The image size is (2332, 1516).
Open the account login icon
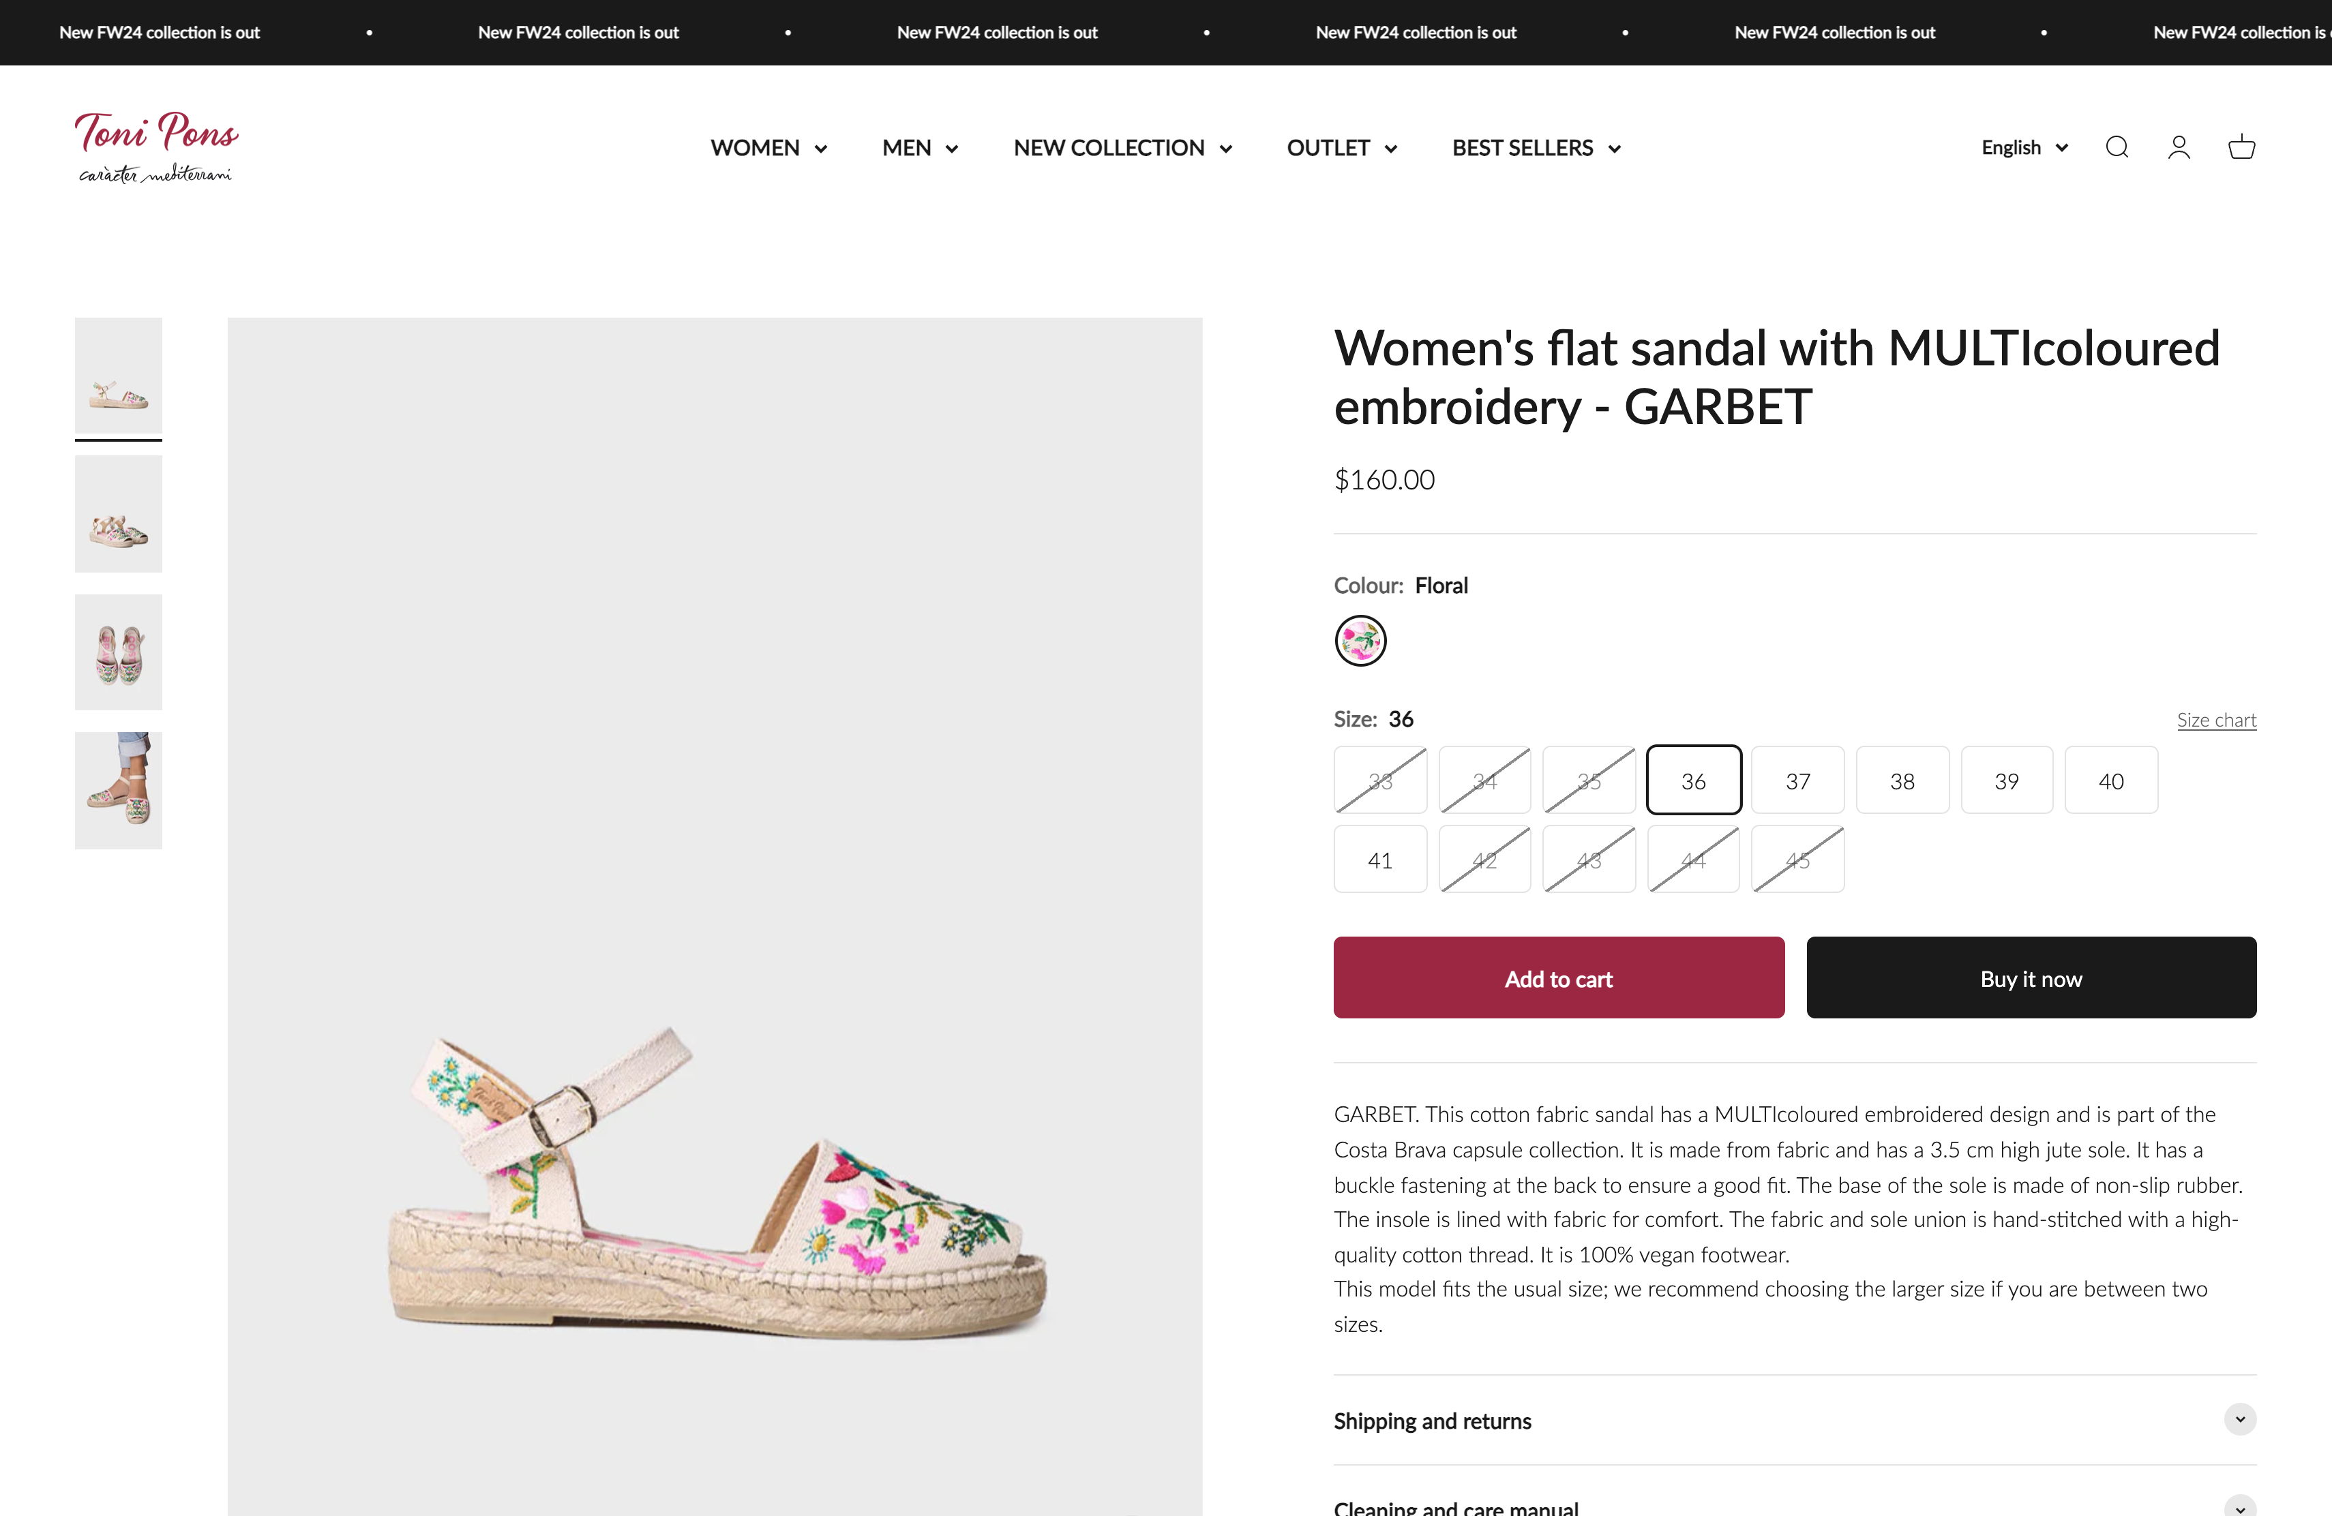(x=2179, y=148)
